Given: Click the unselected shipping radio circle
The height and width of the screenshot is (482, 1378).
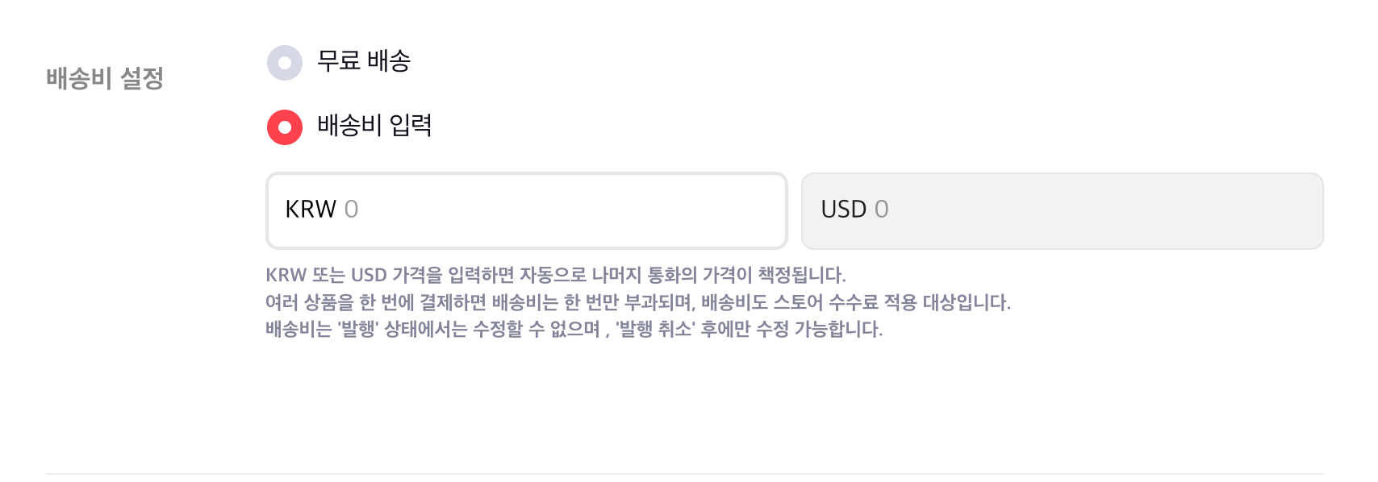Looking at the screenshot, I should coord(284,62).
